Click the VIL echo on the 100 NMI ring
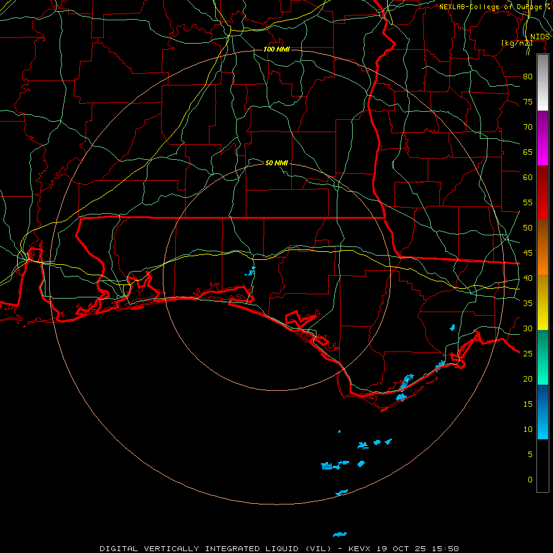553x553 pixels. (342, 492)
